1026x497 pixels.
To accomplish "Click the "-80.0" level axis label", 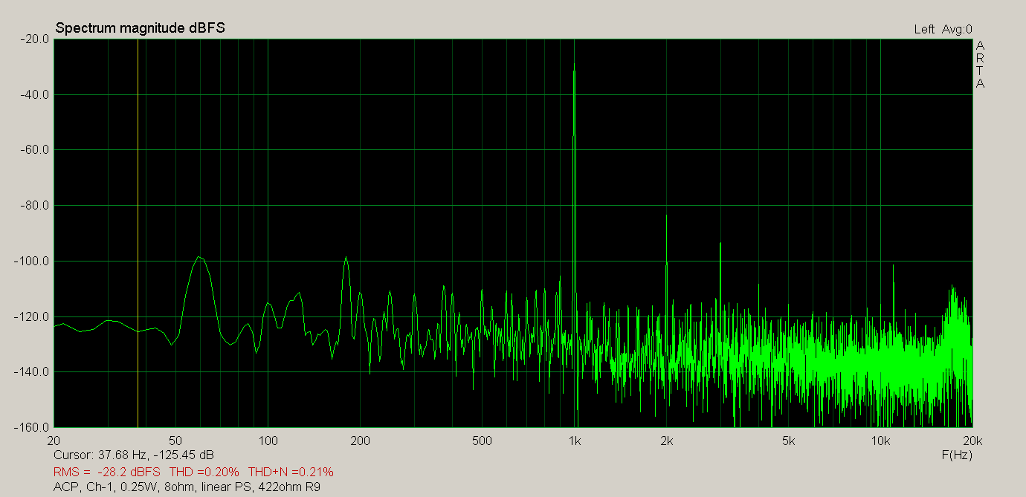I will 33,206.
